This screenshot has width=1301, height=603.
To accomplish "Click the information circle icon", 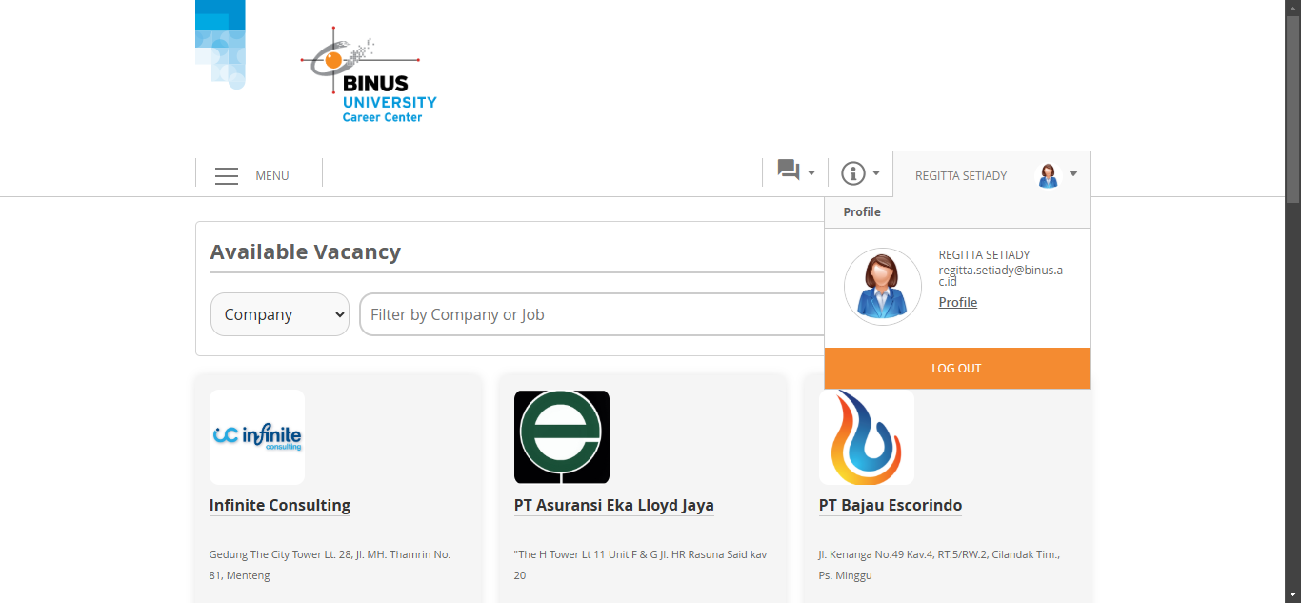I will point(852,173).
